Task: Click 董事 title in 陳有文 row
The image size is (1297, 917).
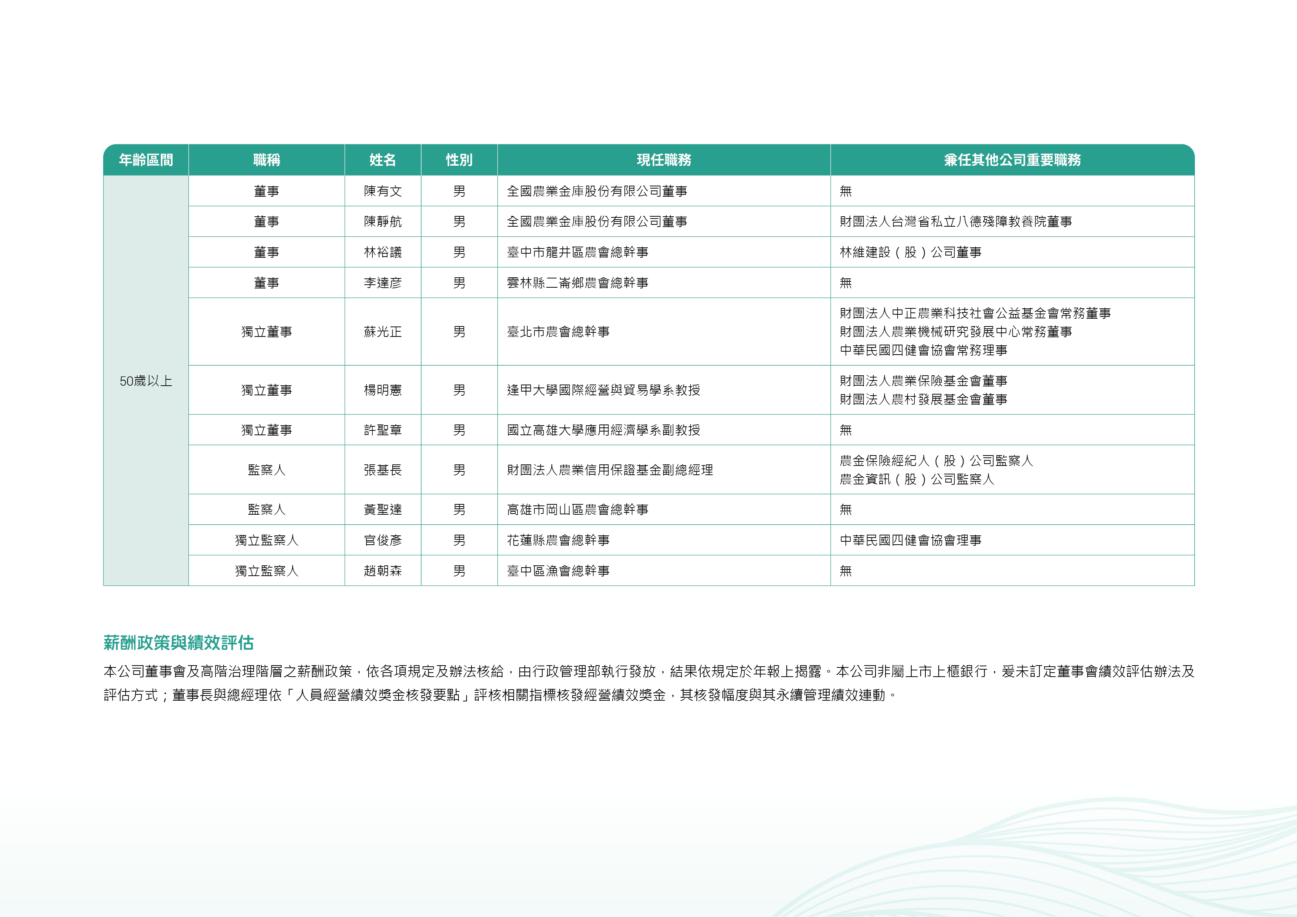Action: tap(267, 191)
